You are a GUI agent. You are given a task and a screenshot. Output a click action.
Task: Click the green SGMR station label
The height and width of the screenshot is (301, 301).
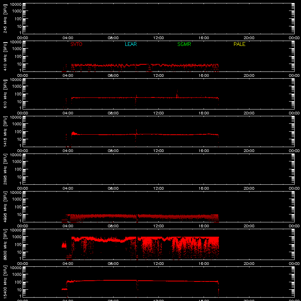coord(184,44)
